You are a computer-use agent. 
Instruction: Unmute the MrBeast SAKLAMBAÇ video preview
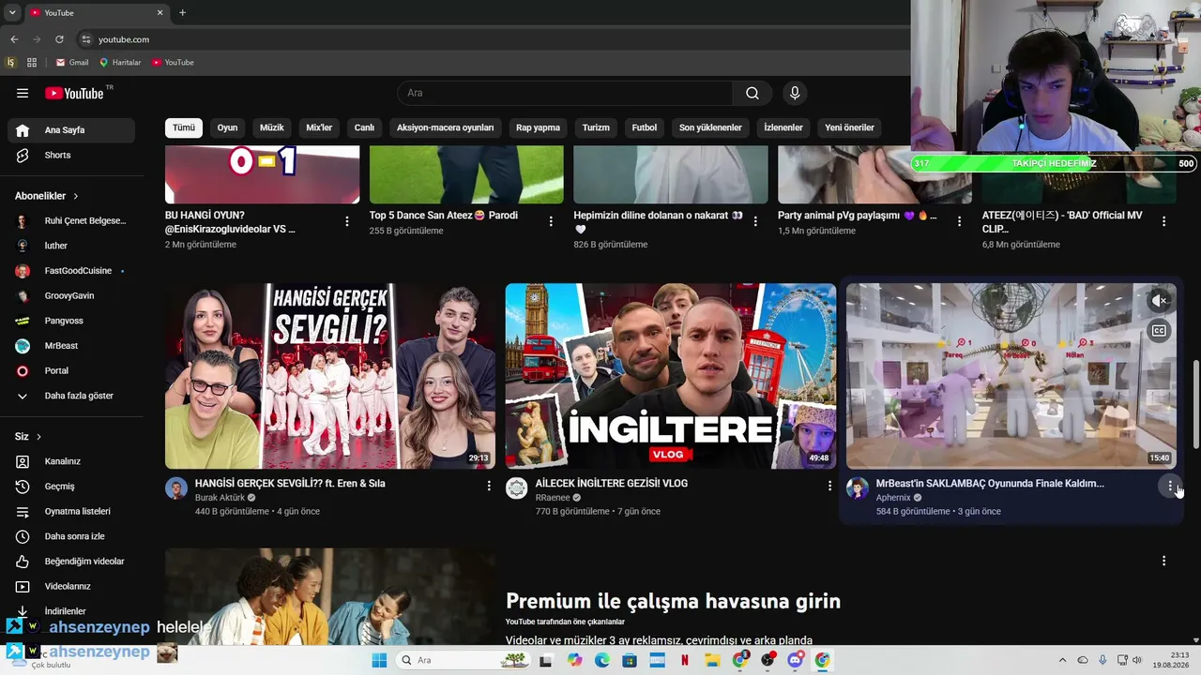pos(1160,301)
